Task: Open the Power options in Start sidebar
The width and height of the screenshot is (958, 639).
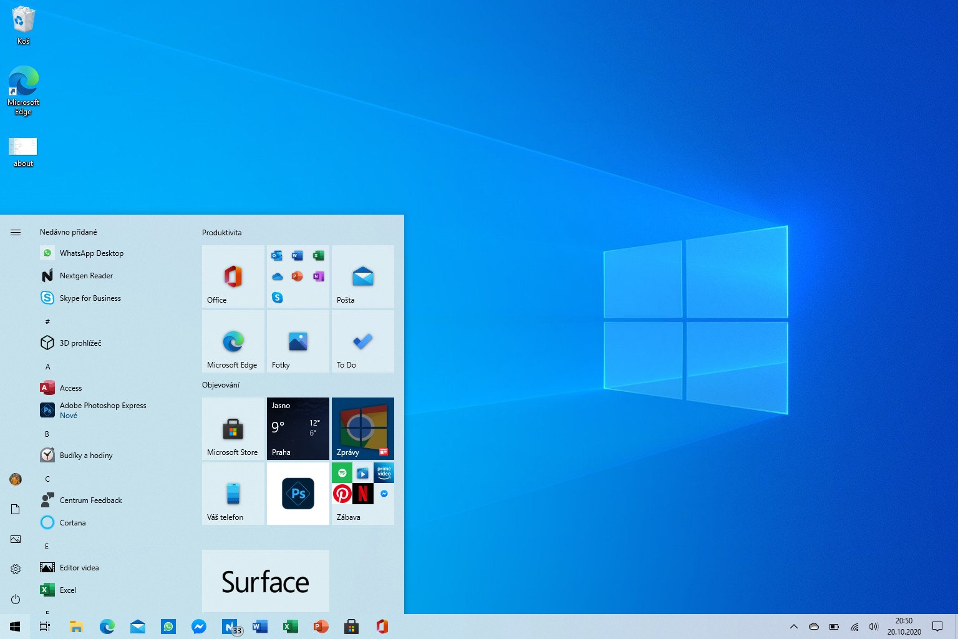Action: pyautogui.click(x=16, y=599)
